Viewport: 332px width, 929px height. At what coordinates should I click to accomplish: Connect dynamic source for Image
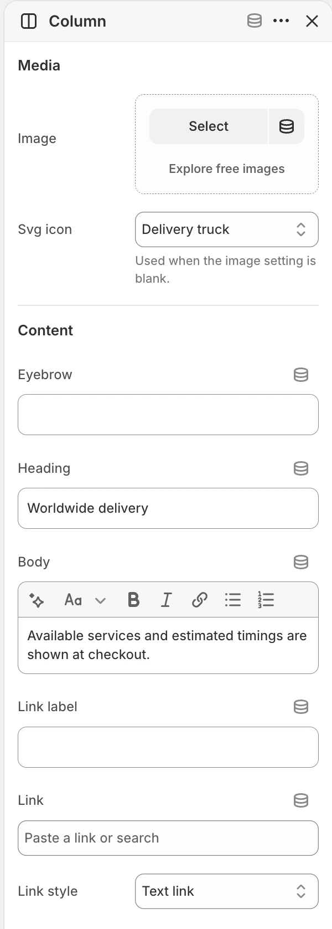click(287, 126)
